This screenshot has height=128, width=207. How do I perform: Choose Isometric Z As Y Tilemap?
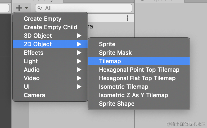point(139,95)
